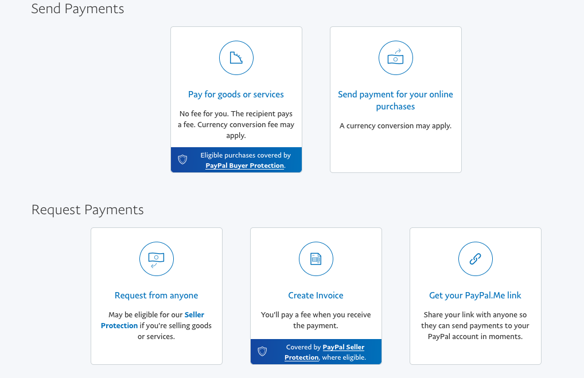Click the shield icon in Buyer Protection banner
Image resolution: width=584 pixels, height=378 pixels.
point(182,160)
